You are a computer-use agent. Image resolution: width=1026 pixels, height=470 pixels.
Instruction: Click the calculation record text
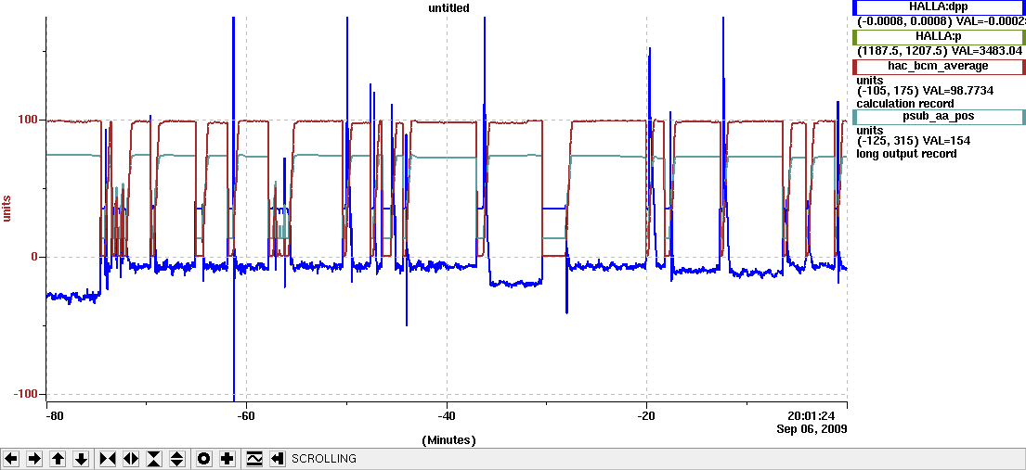905,103
